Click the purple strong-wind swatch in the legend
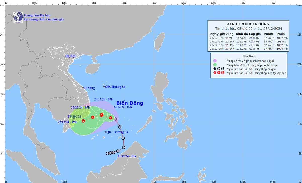This screenshot has width=302, height=183. (215, 60)
